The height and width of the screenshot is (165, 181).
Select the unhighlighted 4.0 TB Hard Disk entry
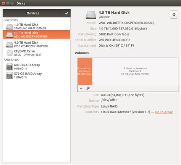point(37,44)
